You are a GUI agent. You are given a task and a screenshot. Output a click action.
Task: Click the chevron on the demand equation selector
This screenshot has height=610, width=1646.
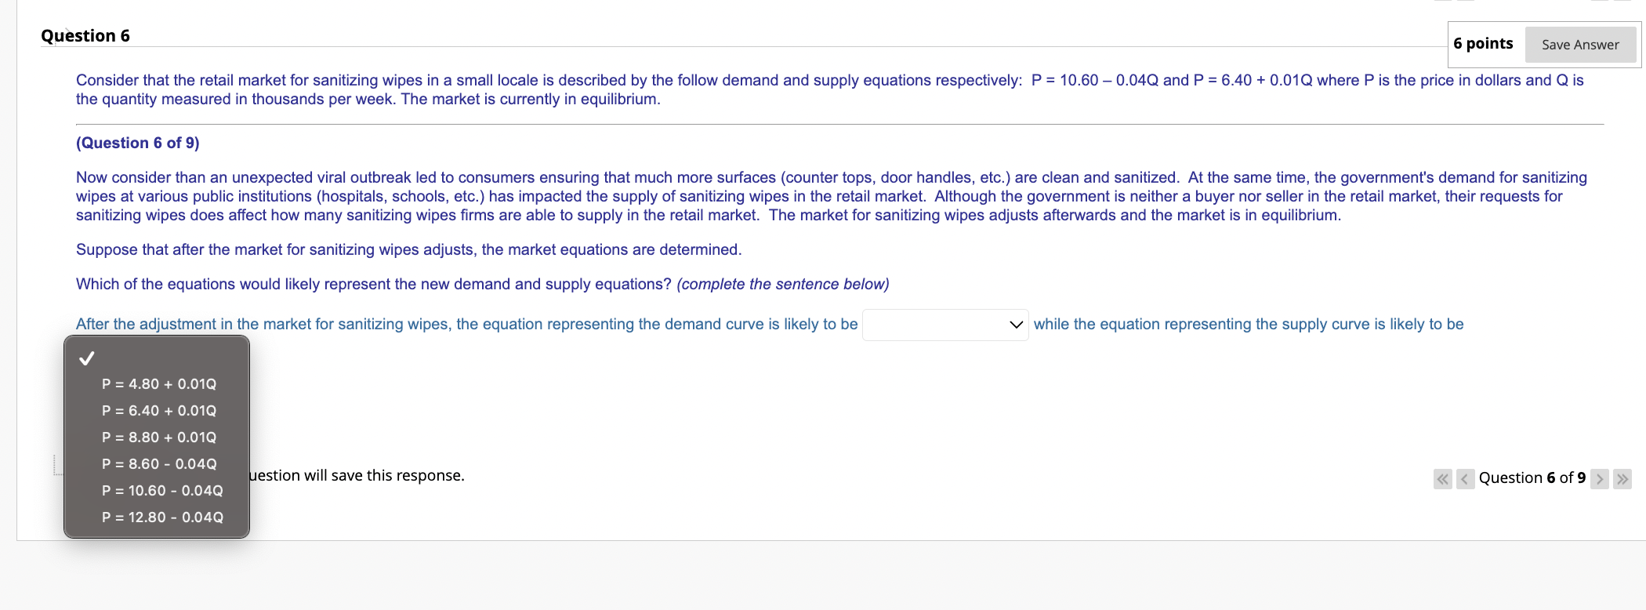pyautogui.click(x=1014, y=324)
